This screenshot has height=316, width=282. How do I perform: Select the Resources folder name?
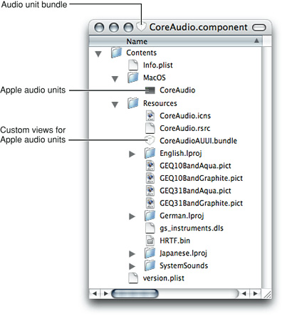160,103
